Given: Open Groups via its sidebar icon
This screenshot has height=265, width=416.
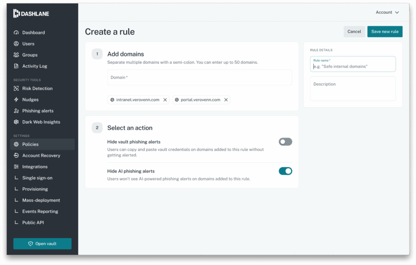Looking at the screenshot, I should (16, 54).
